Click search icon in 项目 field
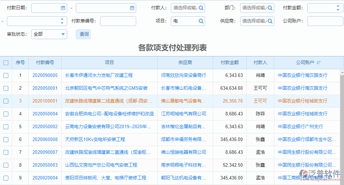344x185 pixels. pos(201,21)
